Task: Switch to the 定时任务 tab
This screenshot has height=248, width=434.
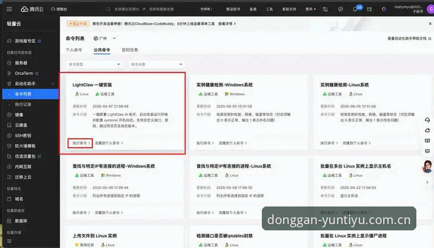Action: click(x=130, y=50)
